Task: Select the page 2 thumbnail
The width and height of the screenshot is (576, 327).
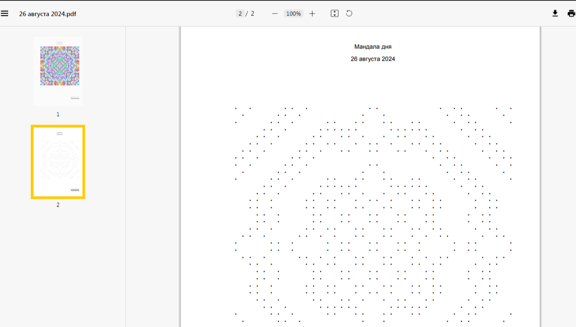Action: click(x=58, y=162)
